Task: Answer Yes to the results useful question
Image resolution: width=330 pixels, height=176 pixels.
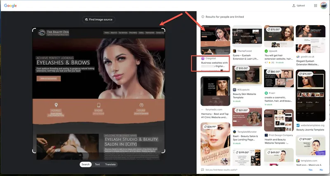Action: (310, 170)
